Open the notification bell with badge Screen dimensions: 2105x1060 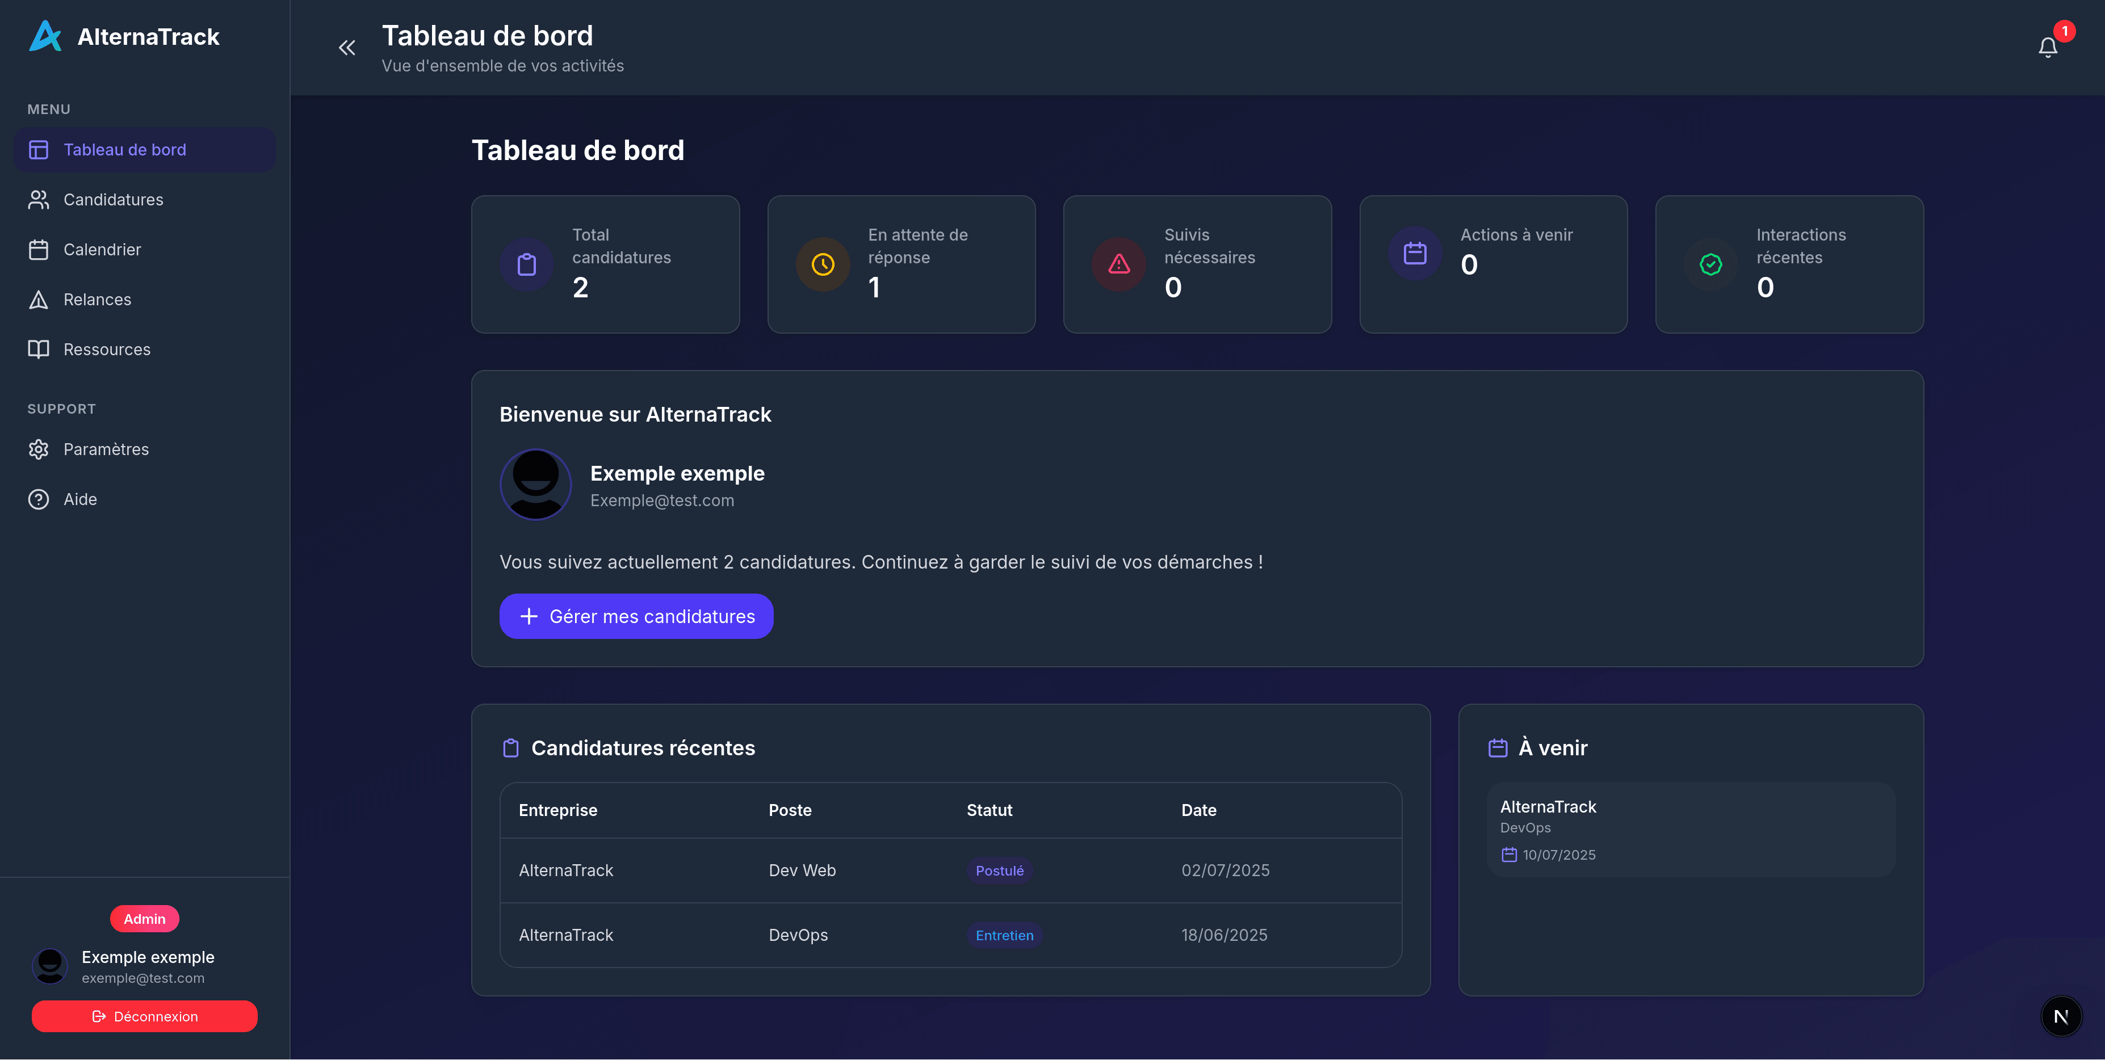click(2047, 47)
